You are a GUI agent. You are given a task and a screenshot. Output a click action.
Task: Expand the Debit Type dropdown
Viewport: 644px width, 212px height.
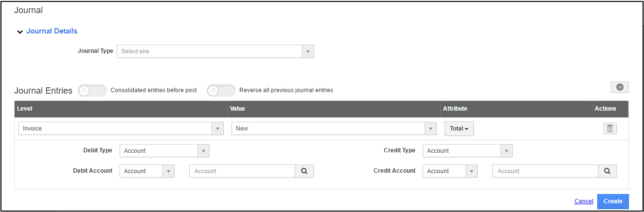(164, 151)
